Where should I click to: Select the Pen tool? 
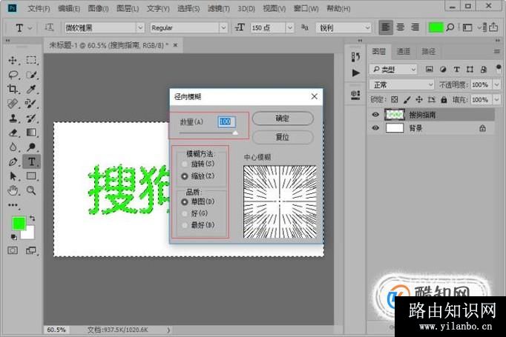(13, 161)
